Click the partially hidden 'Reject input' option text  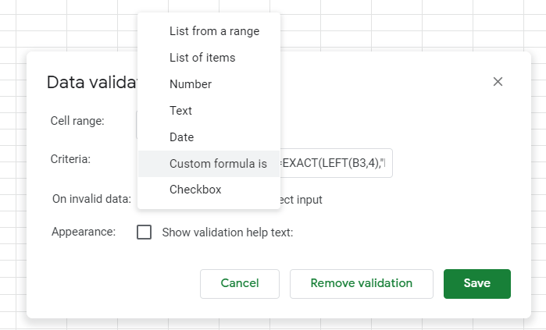(x=302, y=200)
